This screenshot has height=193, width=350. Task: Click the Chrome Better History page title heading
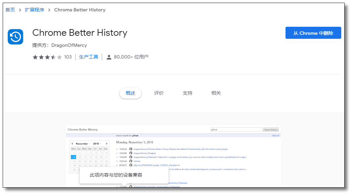point(80,33)
